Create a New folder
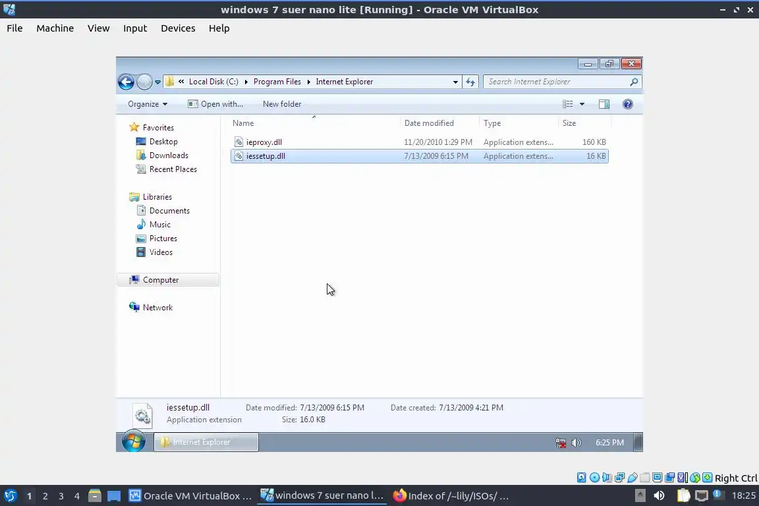This screenshot has width=759, height=506. click(x=282, y=104)
